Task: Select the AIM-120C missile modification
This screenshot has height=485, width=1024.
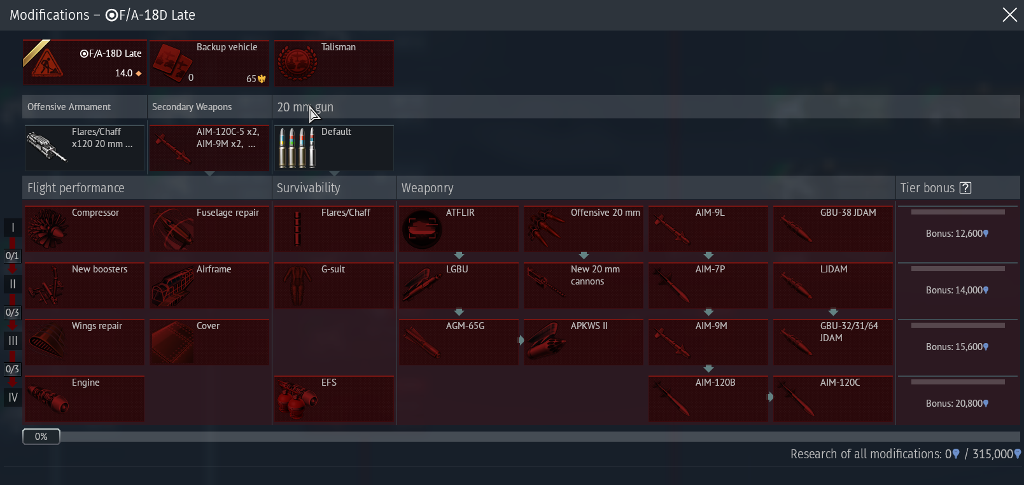Action: [x=833, y=398]
